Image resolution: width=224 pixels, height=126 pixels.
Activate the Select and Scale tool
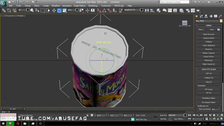[64, 10]
